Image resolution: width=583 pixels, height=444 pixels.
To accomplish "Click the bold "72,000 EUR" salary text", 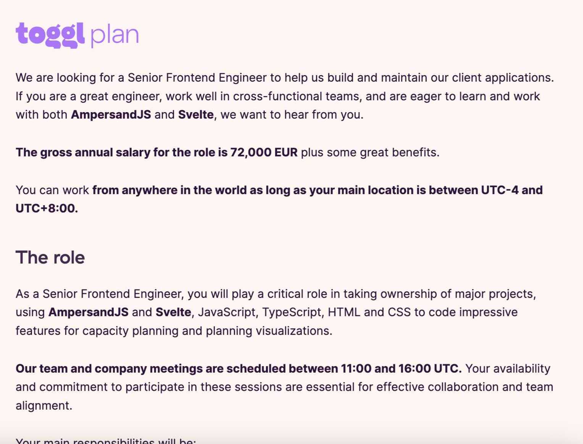I will [263, 152].
